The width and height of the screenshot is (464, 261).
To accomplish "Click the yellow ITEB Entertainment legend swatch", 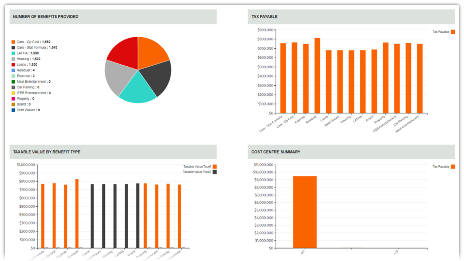I will coord(13,93).
